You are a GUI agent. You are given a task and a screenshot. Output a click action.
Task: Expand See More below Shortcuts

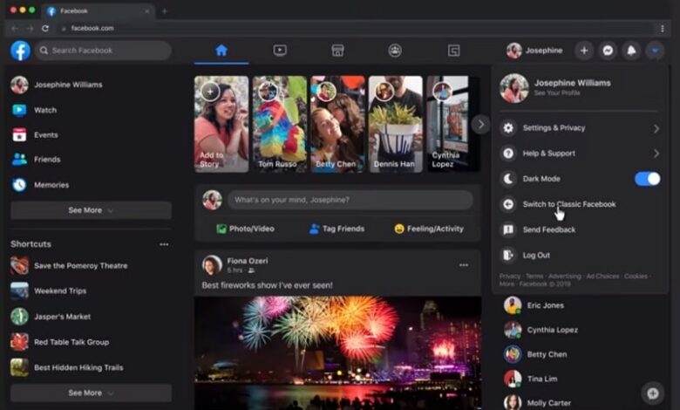(x=91, y=393)
